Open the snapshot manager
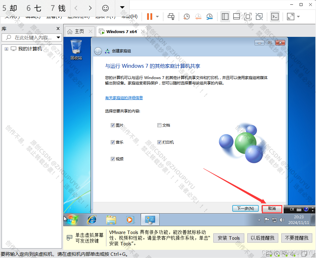Image resolution: width=316 pixels, height=258 pixels. [210, 17]
